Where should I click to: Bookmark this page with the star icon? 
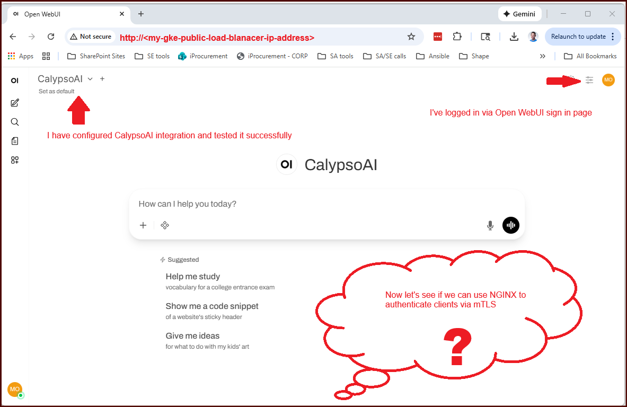pos(411,37)
